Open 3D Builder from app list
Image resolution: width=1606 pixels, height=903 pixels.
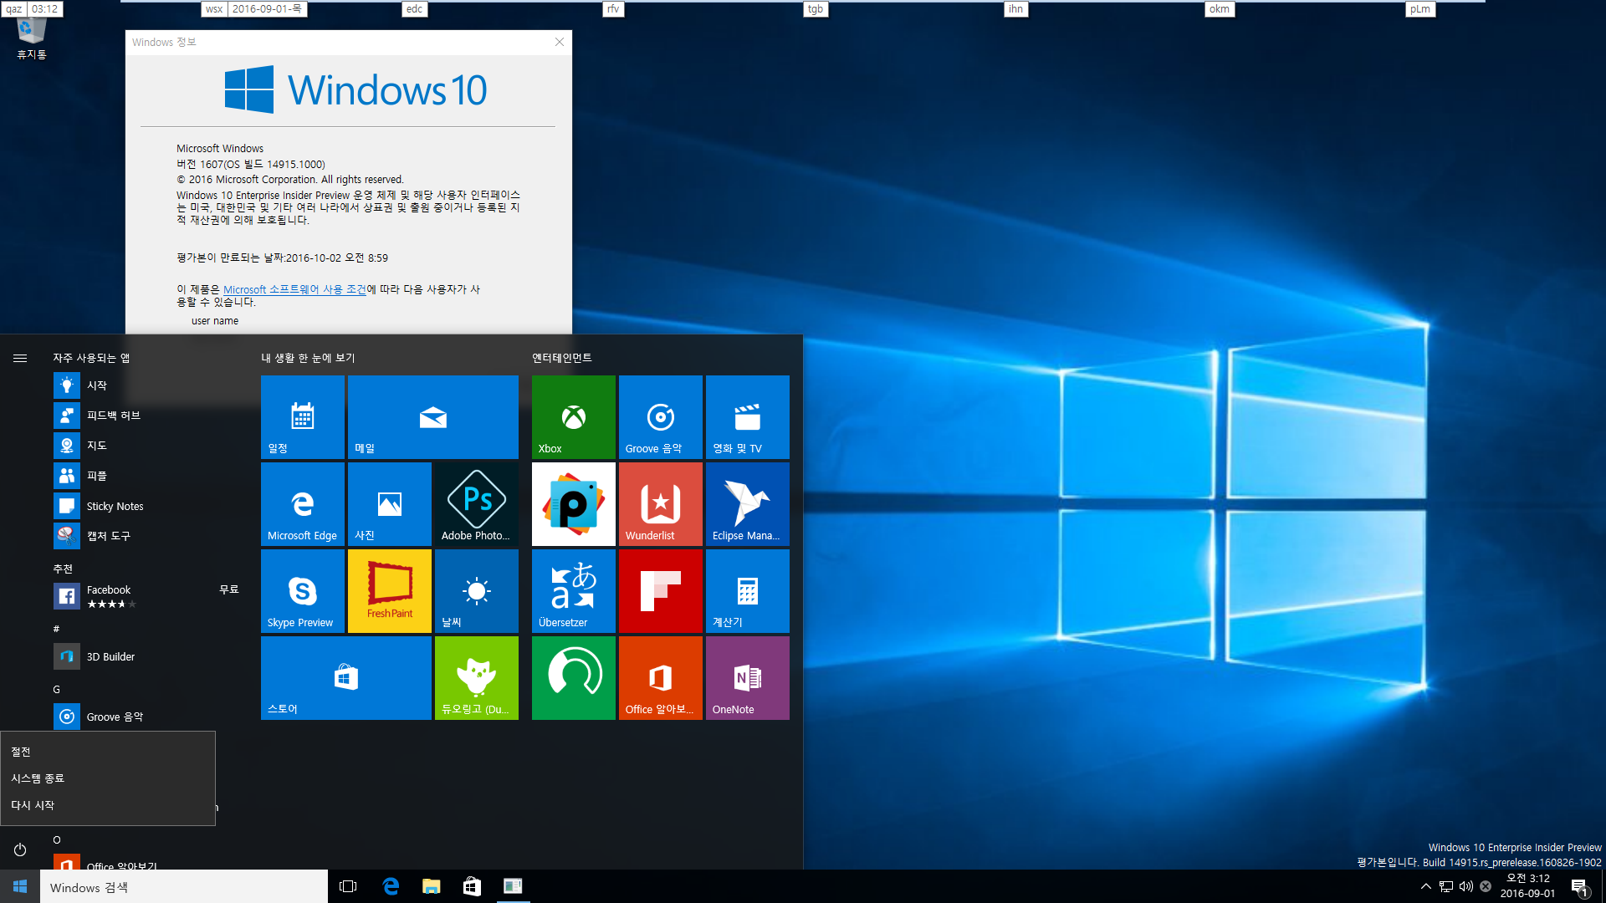click(x=146, y=656)
